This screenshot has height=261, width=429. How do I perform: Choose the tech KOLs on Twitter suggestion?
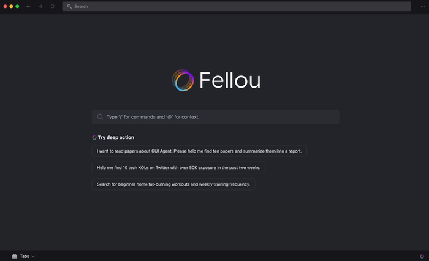tap(178, 167)
